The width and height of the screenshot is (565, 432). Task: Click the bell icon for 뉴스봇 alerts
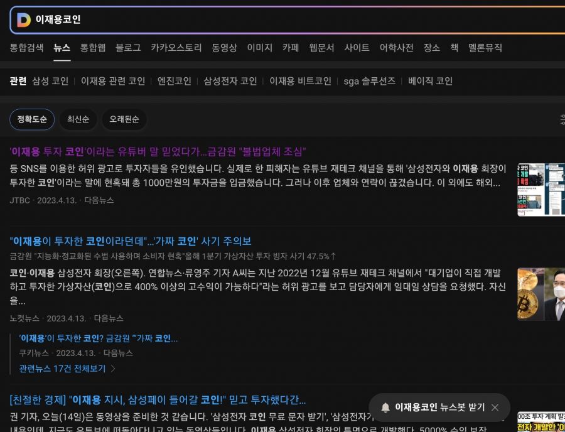click(385, 408)
